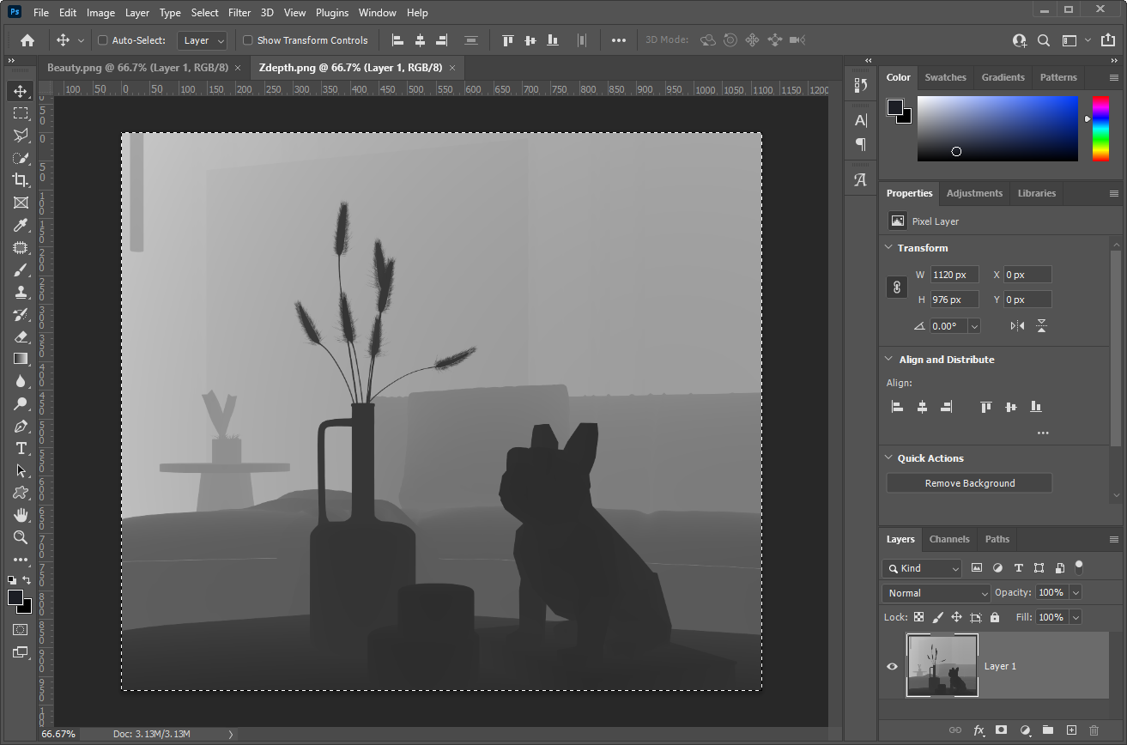
Task: Pick the Eyedropper tool
Action: click(x=21, y=225)
